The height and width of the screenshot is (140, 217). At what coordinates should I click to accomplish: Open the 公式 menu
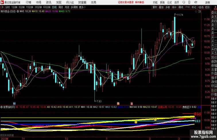pos(169,2)
